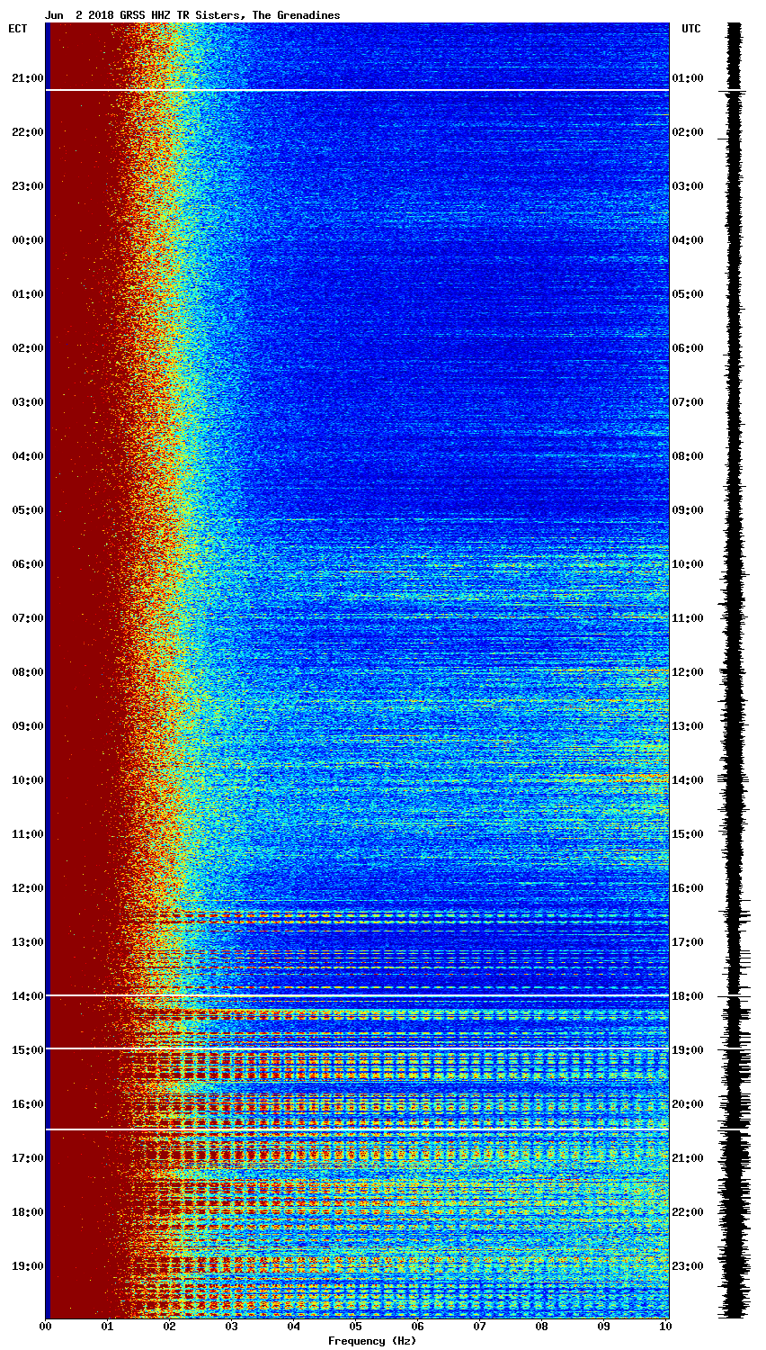Pick the 19:00 label on the UTC axis
766x1350 pixels.
pyautogui.click(x=688, y=1050)
